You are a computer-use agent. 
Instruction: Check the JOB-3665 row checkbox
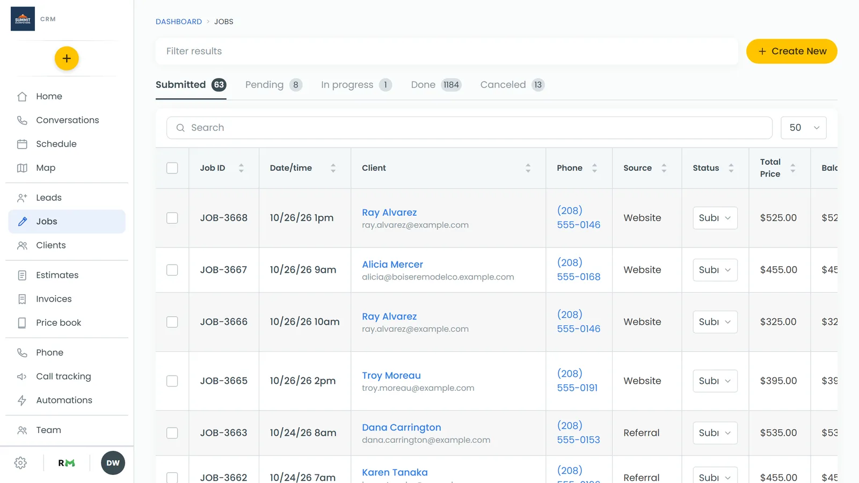(172, 381)
